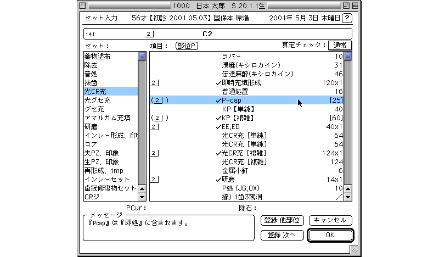The width and height of the screenshot is (439, 257).
Task: Open the 部位P selector
Action: coord(187,46)
